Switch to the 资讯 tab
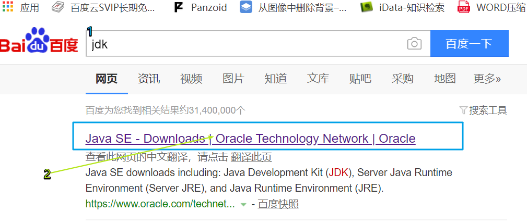The width and height of the screenshot is (527, 224). [149, 79]
